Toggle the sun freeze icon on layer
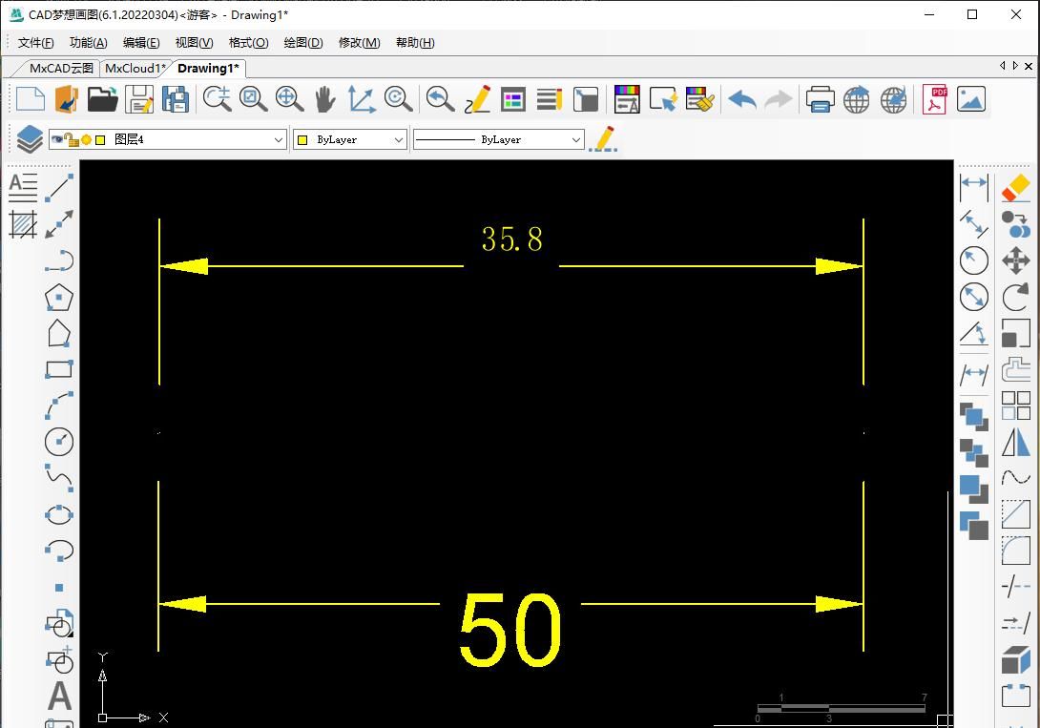1040x728 pixels. pos(86,139)
